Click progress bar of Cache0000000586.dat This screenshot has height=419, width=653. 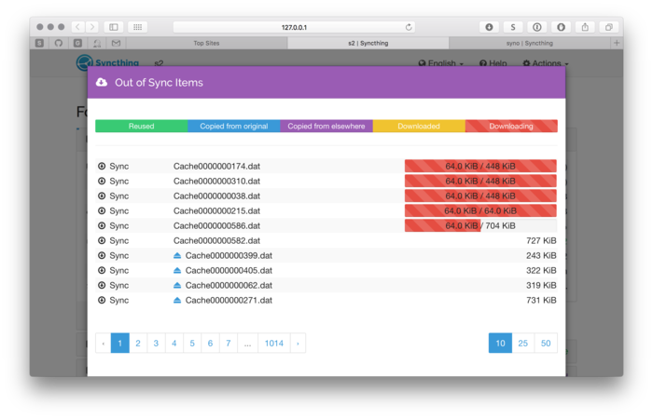pos(480,225)
